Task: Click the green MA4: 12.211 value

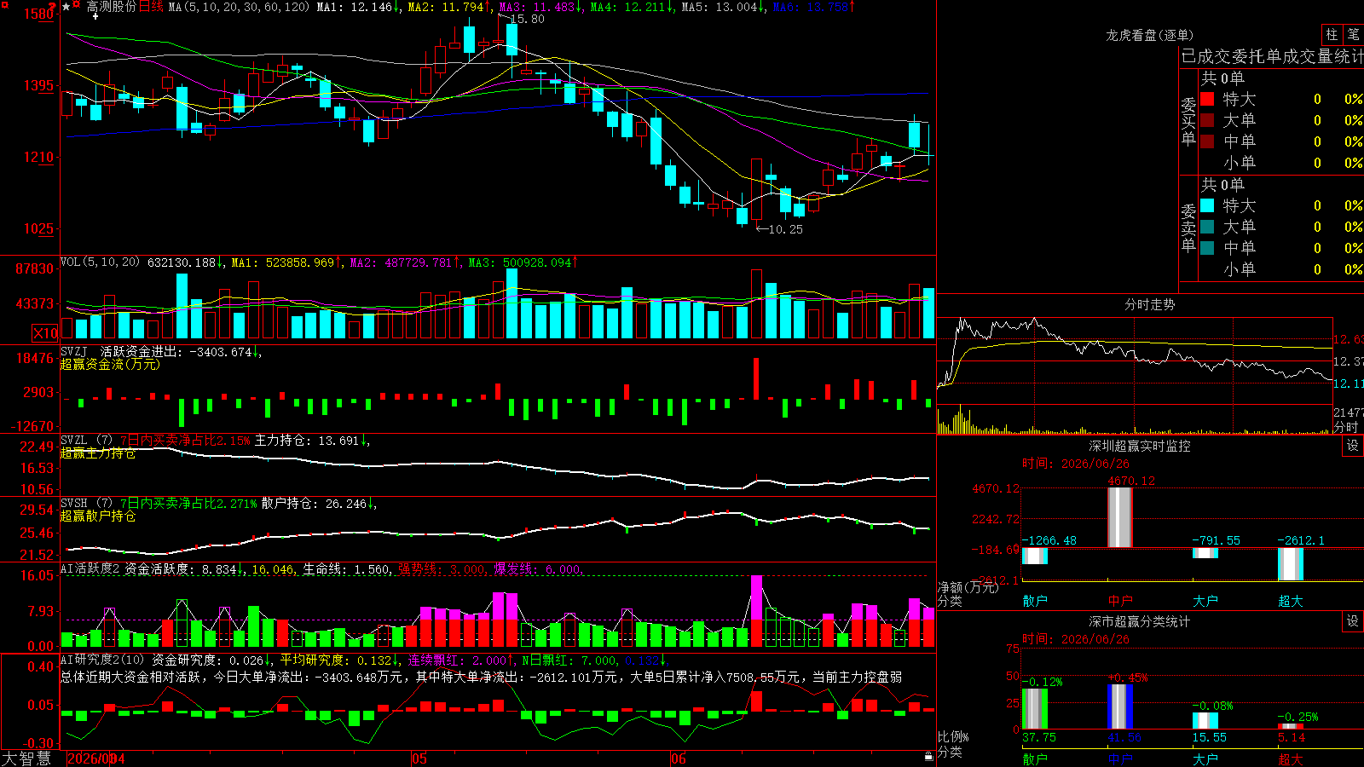Action: 628,7
